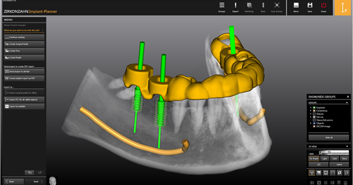This screenshot has height=185, width=353.
Task: Select Shiny shading mode
Action: coord(345,159)
